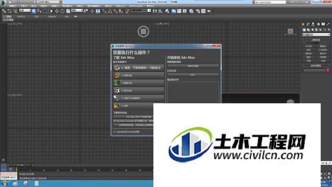Toggle the Percent Snap icon

pos(116,11)
